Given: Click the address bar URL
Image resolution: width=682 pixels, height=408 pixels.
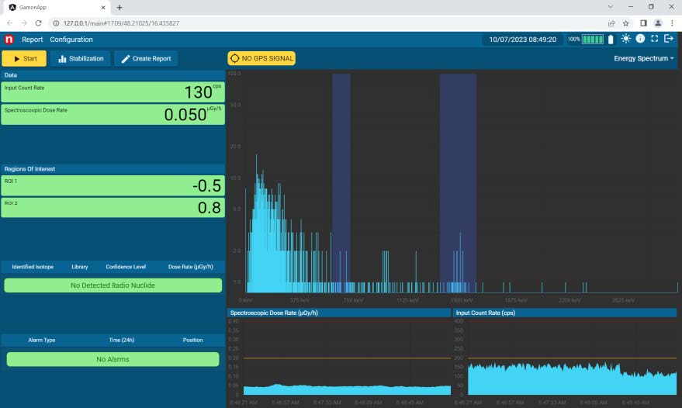Looking at the screenshot, I should coord(121,23).
